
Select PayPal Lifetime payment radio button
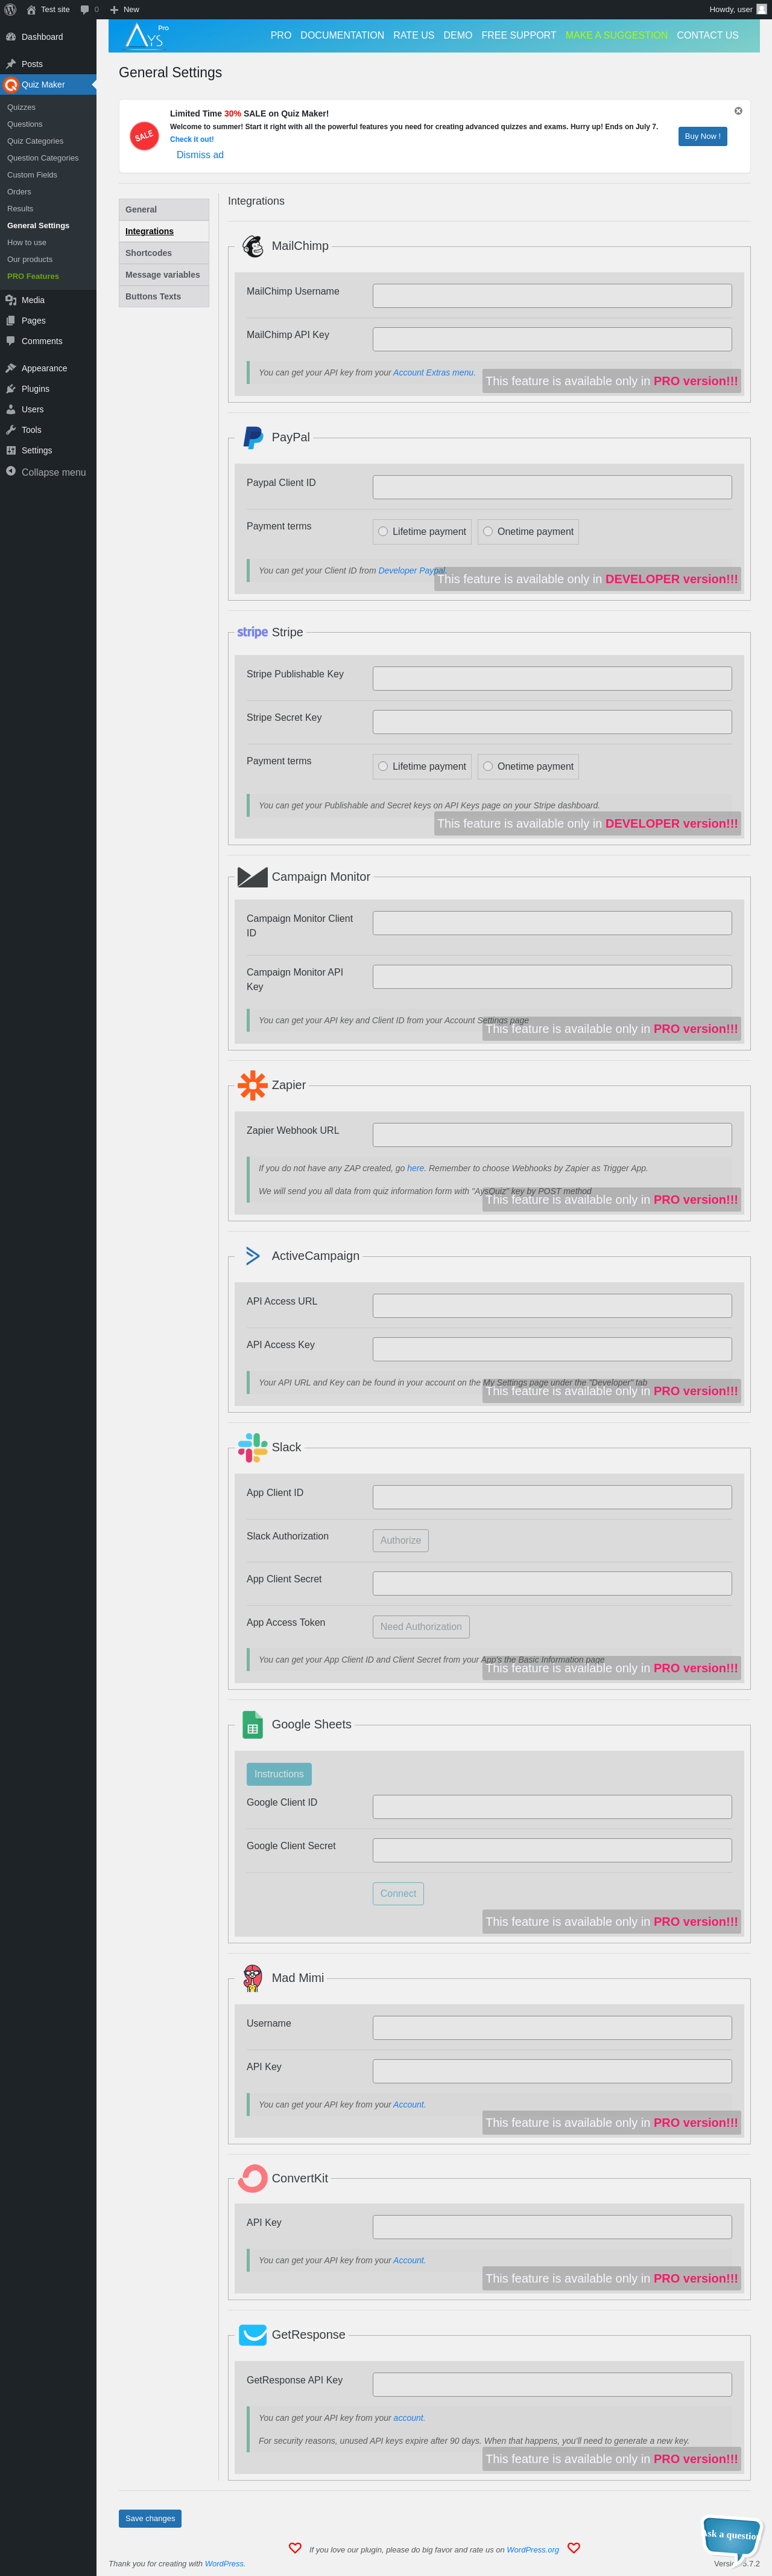[382, 531]
